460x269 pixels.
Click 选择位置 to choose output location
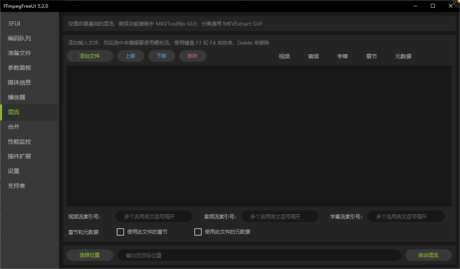click(x=90, y=255)
